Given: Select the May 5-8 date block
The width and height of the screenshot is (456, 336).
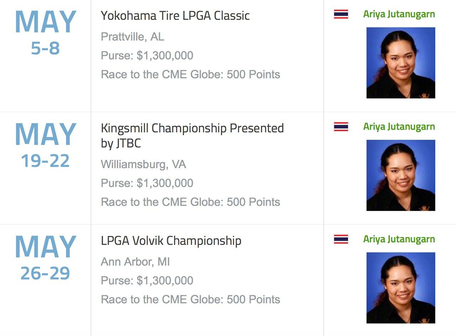Looking at the screenshot, I should click(x=45, y=33).
